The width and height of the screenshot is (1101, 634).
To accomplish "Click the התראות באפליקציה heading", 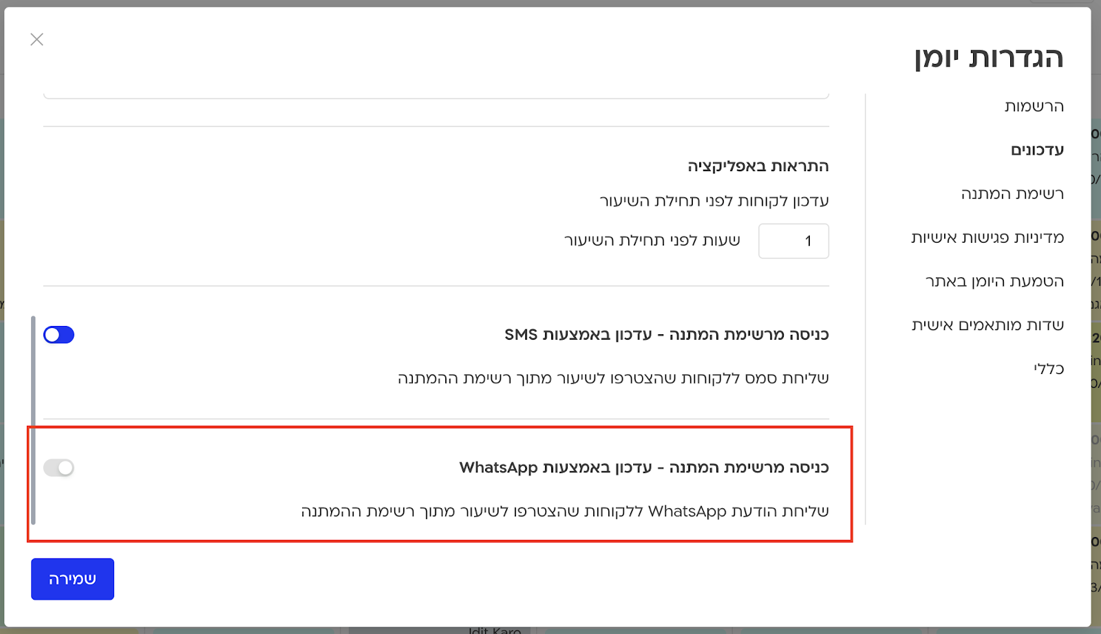I will coord(758,166).
